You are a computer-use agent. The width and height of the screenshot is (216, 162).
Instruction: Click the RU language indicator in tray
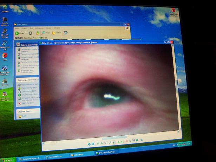coord(174,145)
